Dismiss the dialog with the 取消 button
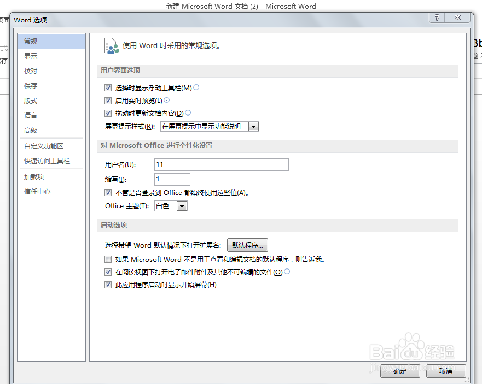 click(x=446, y=371)
